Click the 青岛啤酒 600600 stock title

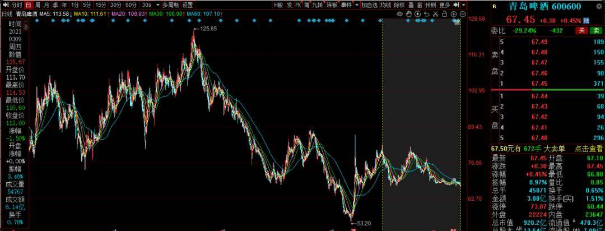pos(546,7)
